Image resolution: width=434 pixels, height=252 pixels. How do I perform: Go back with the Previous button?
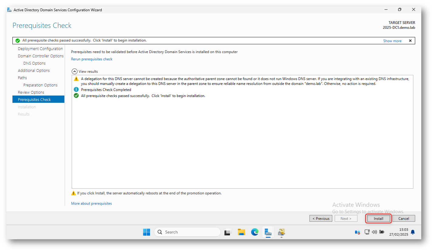(x=321, y=218)
